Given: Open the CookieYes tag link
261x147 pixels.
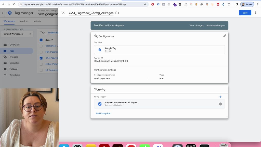Looking at the screenshot, I should click(x=51, y=46).
